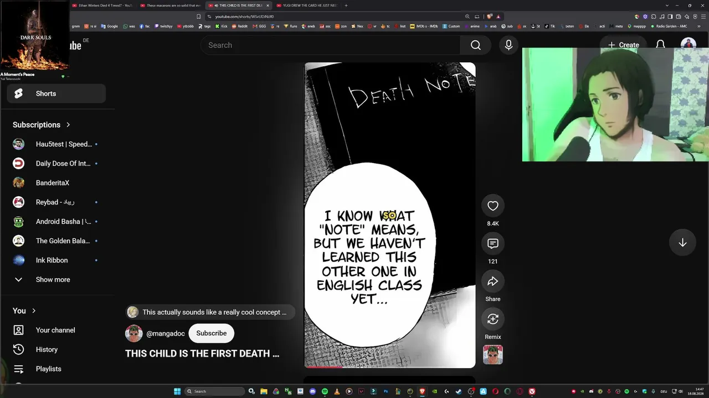Open Discord from the taskbar
Viewport: 709px width, 398px height.
pos(312,391)
